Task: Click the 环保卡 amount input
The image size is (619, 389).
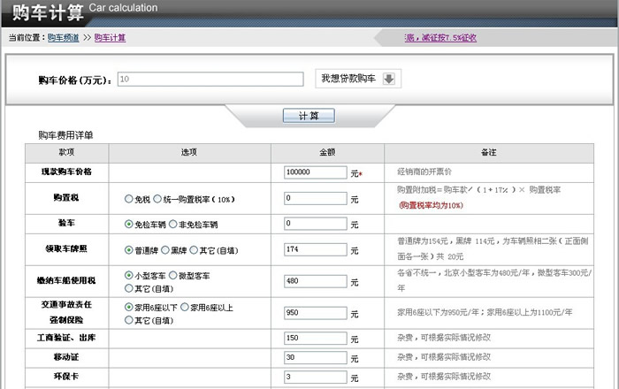Action: point(316,377)
